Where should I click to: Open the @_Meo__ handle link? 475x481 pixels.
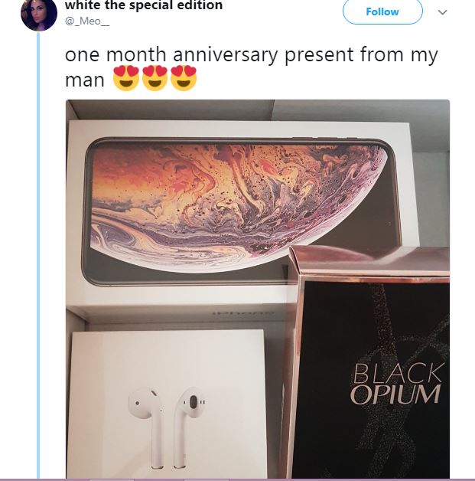[87, 21]
